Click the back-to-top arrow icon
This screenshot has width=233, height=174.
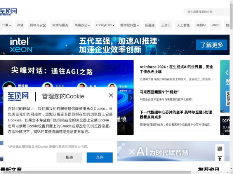[220, 159]
